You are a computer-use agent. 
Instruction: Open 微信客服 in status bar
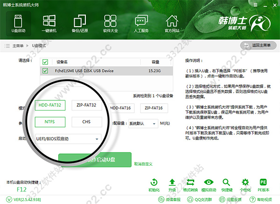click(x=169, y=199)
